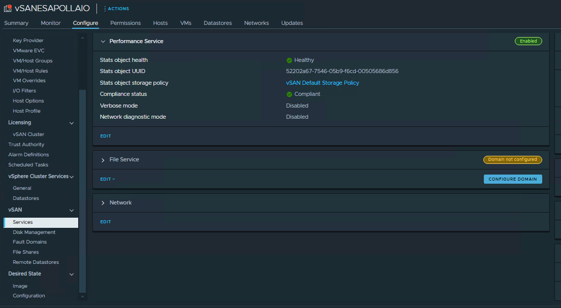Open Configuration under Desired State

pyautogui.click(x=29, y=295)
